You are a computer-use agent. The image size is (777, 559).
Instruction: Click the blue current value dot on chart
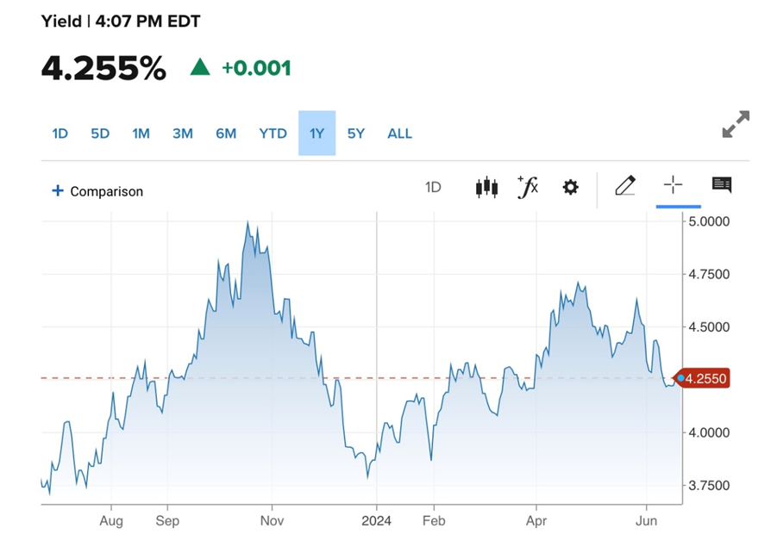(x=681, y=378)
